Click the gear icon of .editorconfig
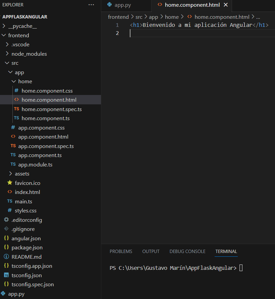The height and width of the screenshot is (299, 275). click(x=6, y=220)
